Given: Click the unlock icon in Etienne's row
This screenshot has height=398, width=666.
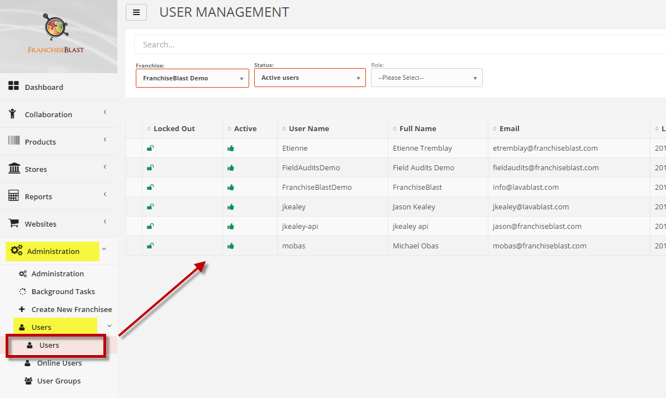Looking at the screenshot, I should click(150, 148).
